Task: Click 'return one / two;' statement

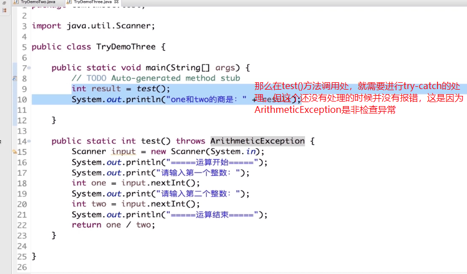Action: click(114, 225)
